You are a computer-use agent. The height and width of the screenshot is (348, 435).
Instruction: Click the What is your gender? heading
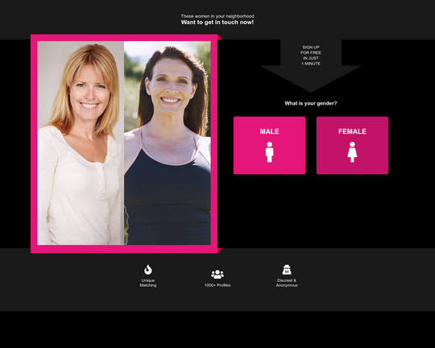[311, 103]
